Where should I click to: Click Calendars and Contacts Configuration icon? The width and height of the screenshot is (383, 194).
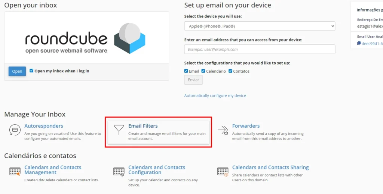click(x=119, y=172)
